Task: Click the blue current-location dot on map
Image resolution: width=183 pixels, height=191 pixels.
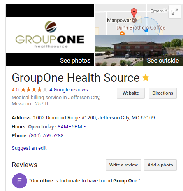Action: [146, 30]
